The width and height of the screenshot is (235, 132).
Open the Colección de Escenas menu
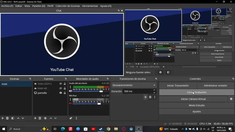point(68,6)
